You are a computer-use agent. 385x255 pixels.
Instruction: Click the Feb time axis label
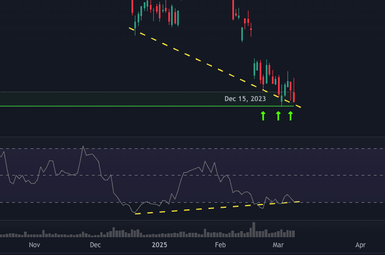pyautogui.click(x=220, y=244)
